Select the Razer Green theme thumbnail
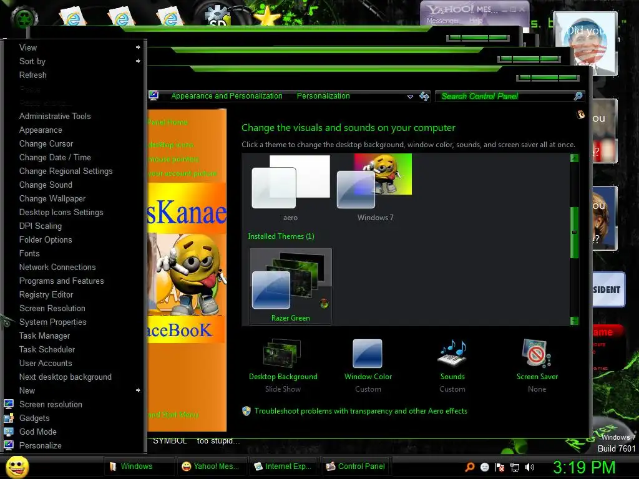Image resolution: width=639 pixels, height=479 pixels. click(x=291, y=286)
